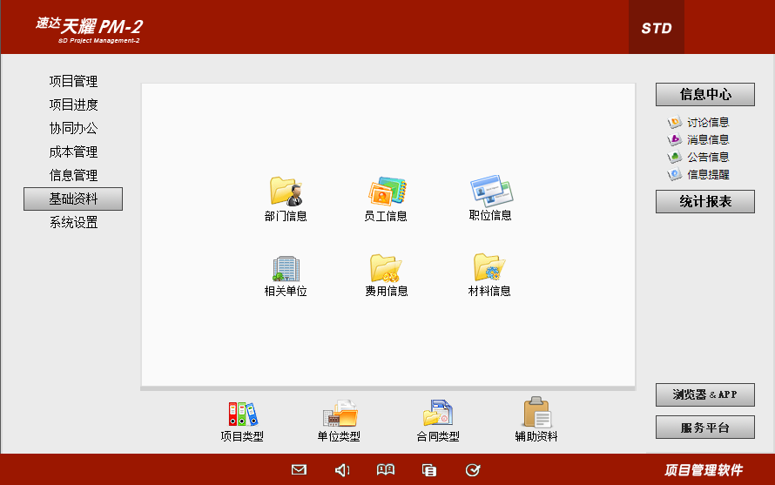Open the book icon in bottom bar
The height and width of the screenshot is (485, 775).
(x=386, y=470)
